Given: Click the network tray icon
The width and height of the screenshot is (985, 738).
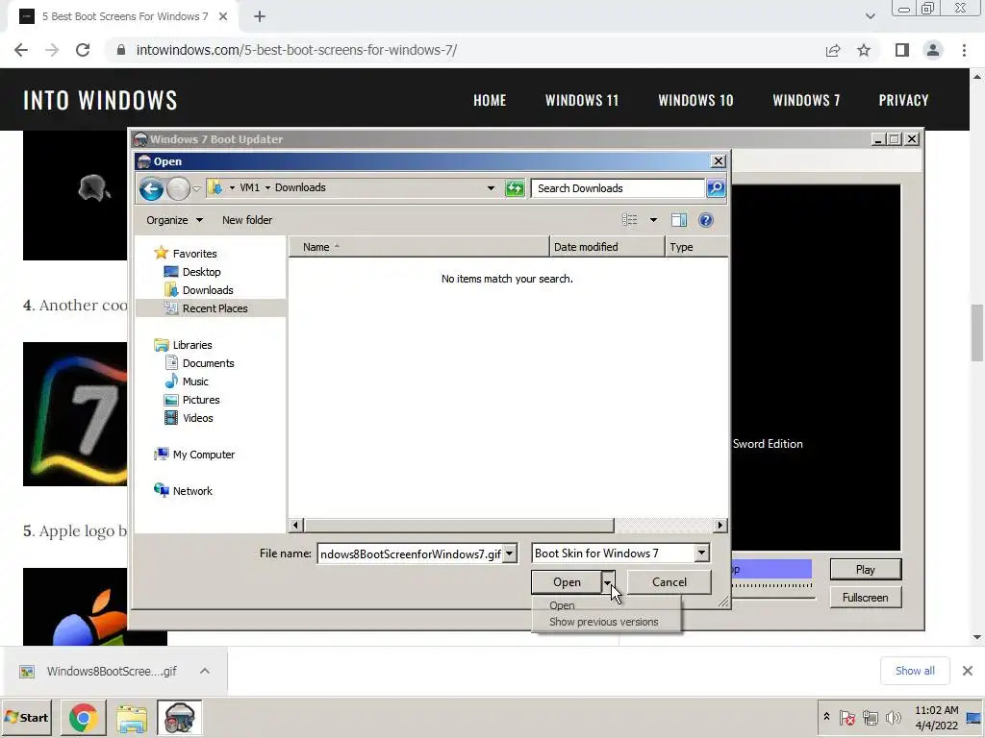Looking at the screenshot, I should [x=870, y=717].
